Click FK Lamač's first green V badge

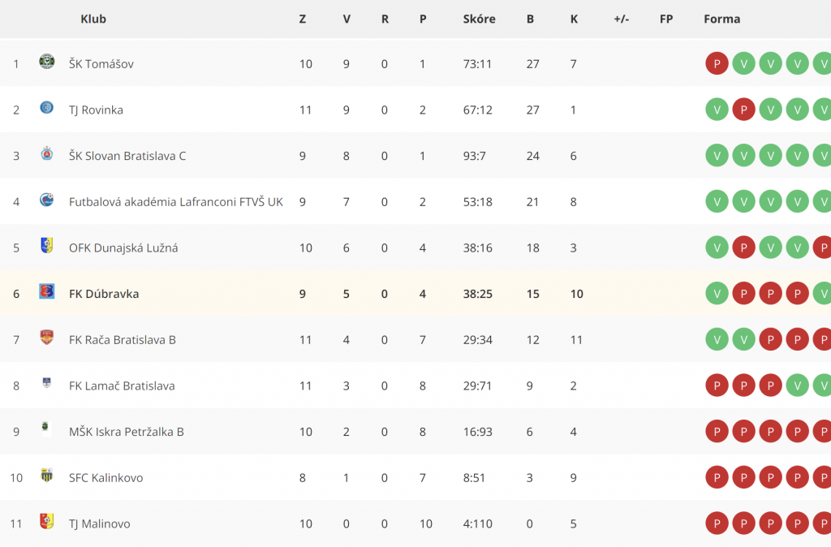click(x=797, y=385)
